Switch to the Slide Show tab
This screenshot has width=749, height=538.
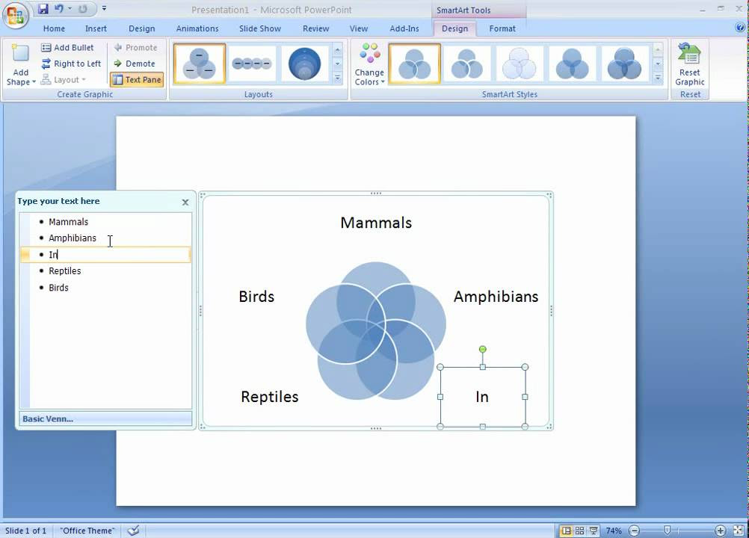260,28
